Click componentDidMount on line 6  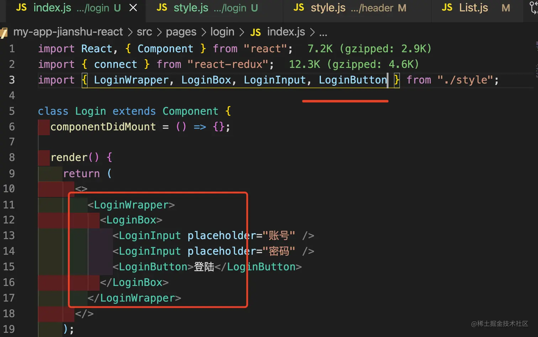click(x=103, y=127)
